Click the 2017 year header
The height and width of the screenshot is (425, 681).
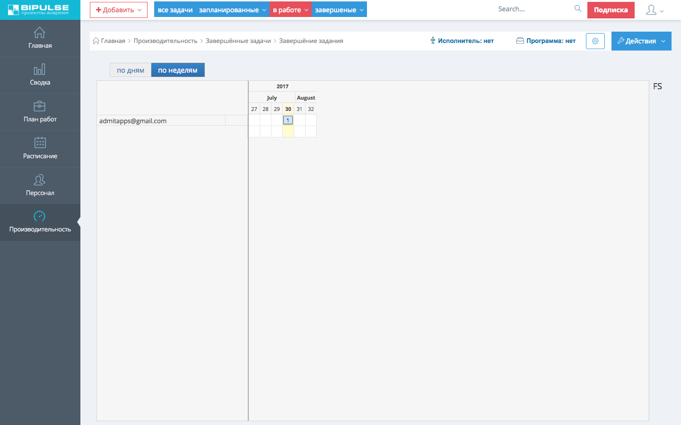point(282,86)
